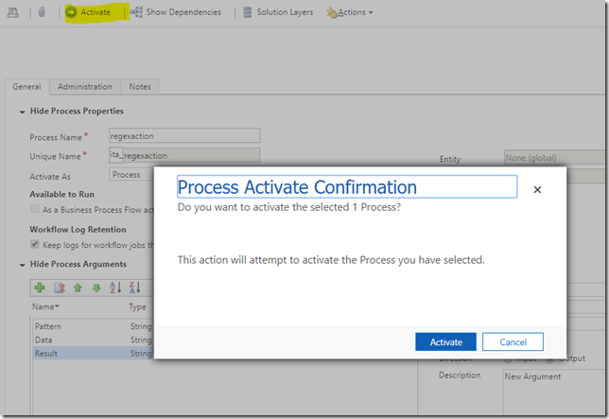Viewport: 609px width, 419px height.
Task: Click the attachment paperclip icon
Action: [x=42, y=12]
